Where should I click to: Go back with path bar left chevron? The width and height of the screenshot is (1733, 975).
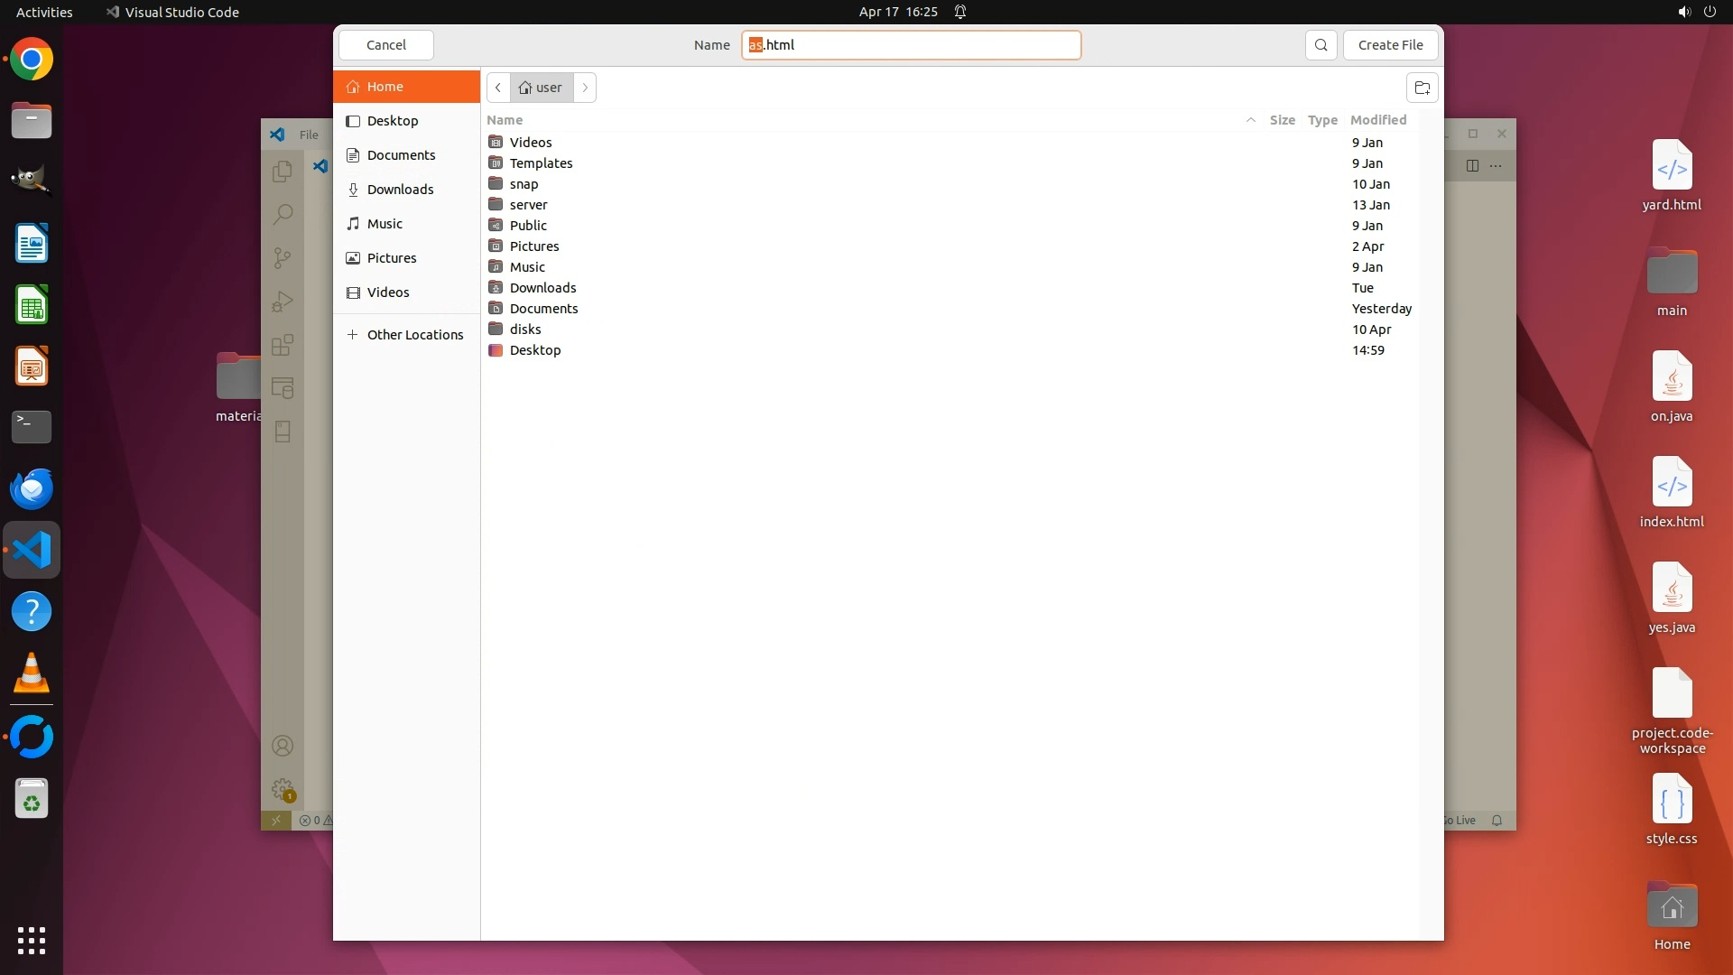coord(498,88)
